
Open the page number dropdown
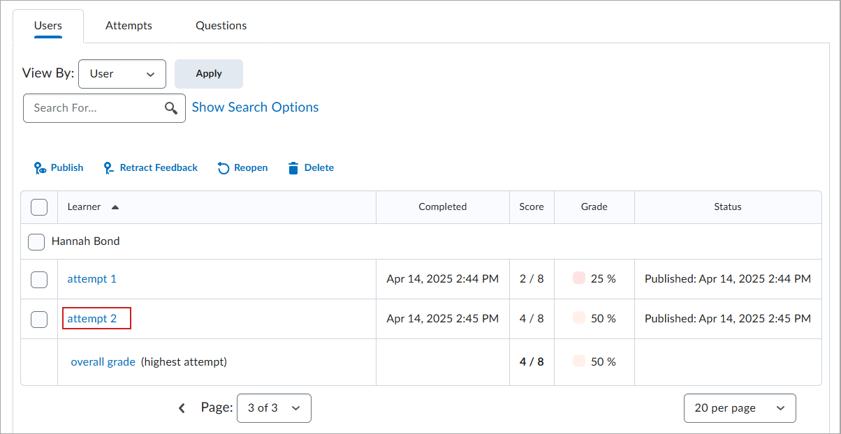pos(274,408)
